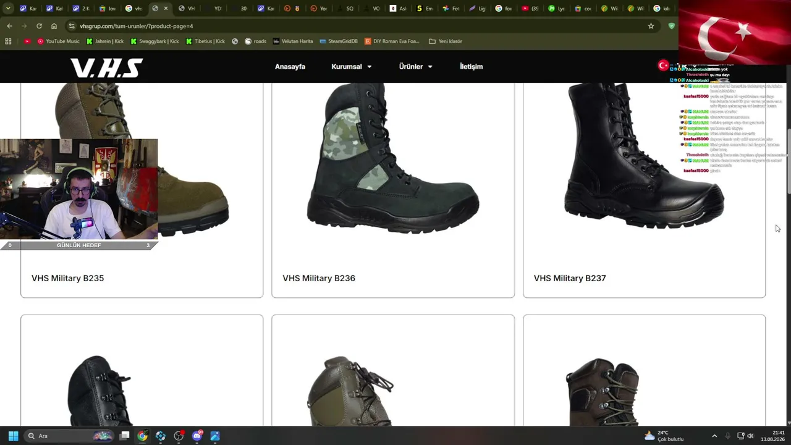This screenshot has height=445, width=791.
Task: Go to Anasayfa in site menu
Action: [290, 67]
